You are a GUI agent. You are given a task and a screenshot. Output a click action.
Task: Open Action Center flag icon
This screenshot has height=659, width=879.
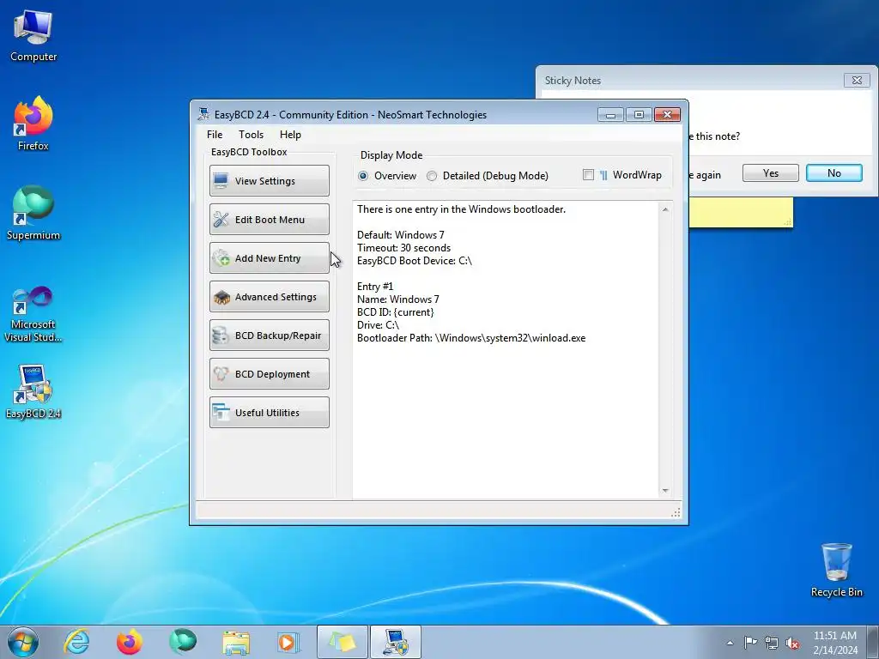750,642
